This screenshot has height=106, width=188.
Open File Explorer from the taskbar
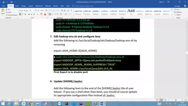click(16, 104)
